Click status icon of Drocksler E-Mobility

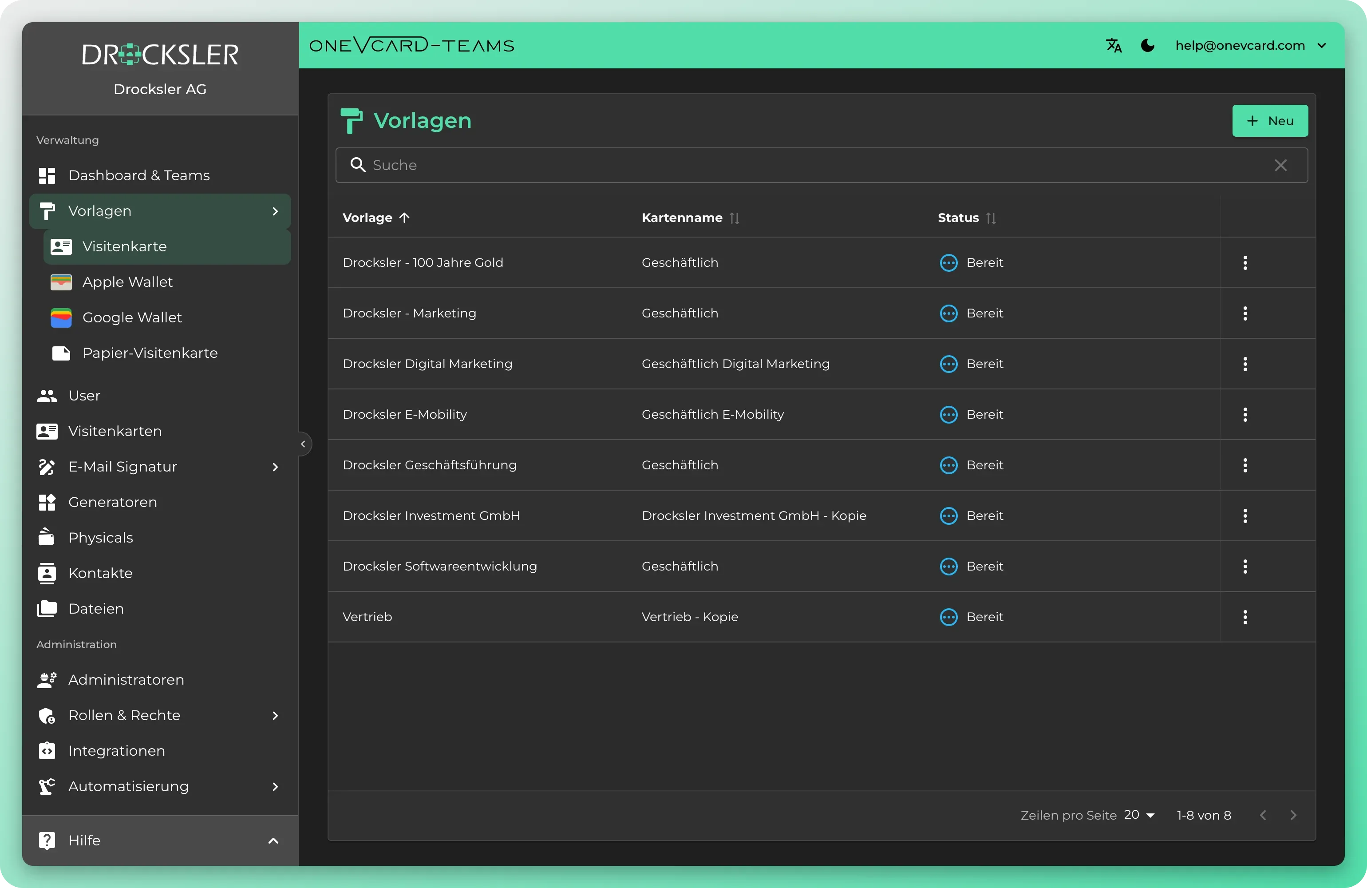point(948,414)
